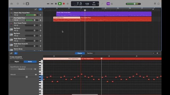Click the green Play button
The width and height of the screenshot is (170, 95).
60,4
